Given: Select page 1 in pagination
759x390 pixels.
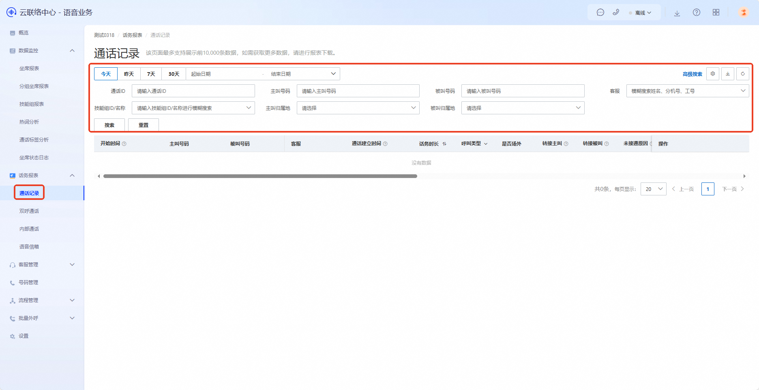Looking at the screenshot, I should click(x=708, y=189).
